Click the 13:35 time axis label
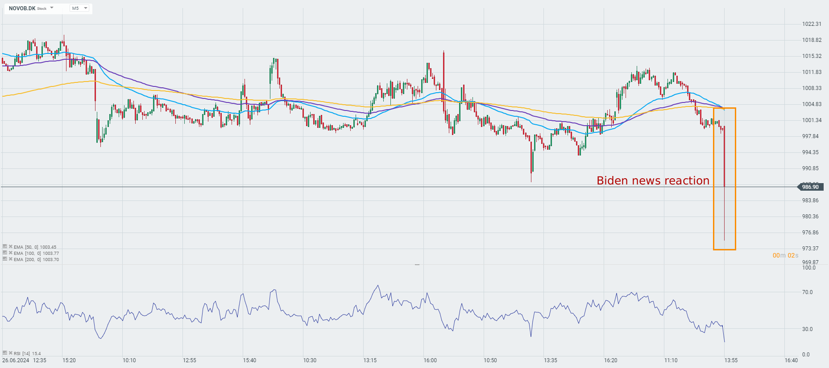The image size is (829, 368). [x=551, y=360]
